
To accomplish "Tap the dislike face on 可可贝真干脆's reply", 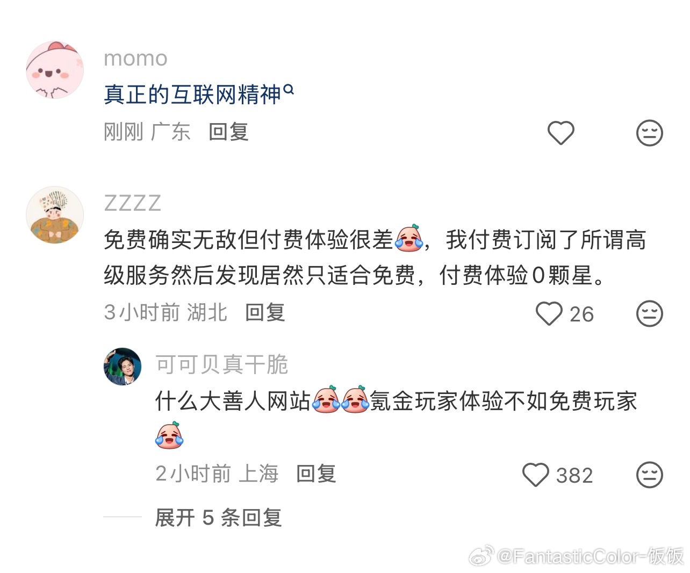I will point(649,475).
